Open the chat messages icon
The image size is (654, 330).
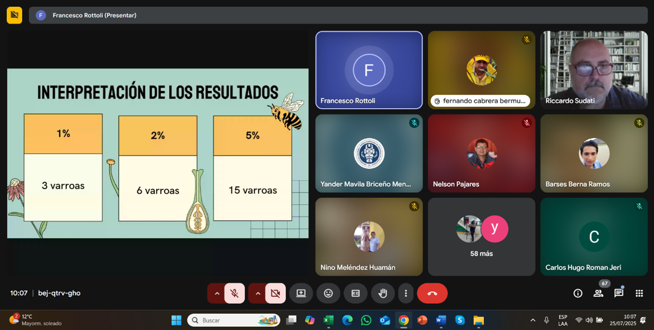619,293
